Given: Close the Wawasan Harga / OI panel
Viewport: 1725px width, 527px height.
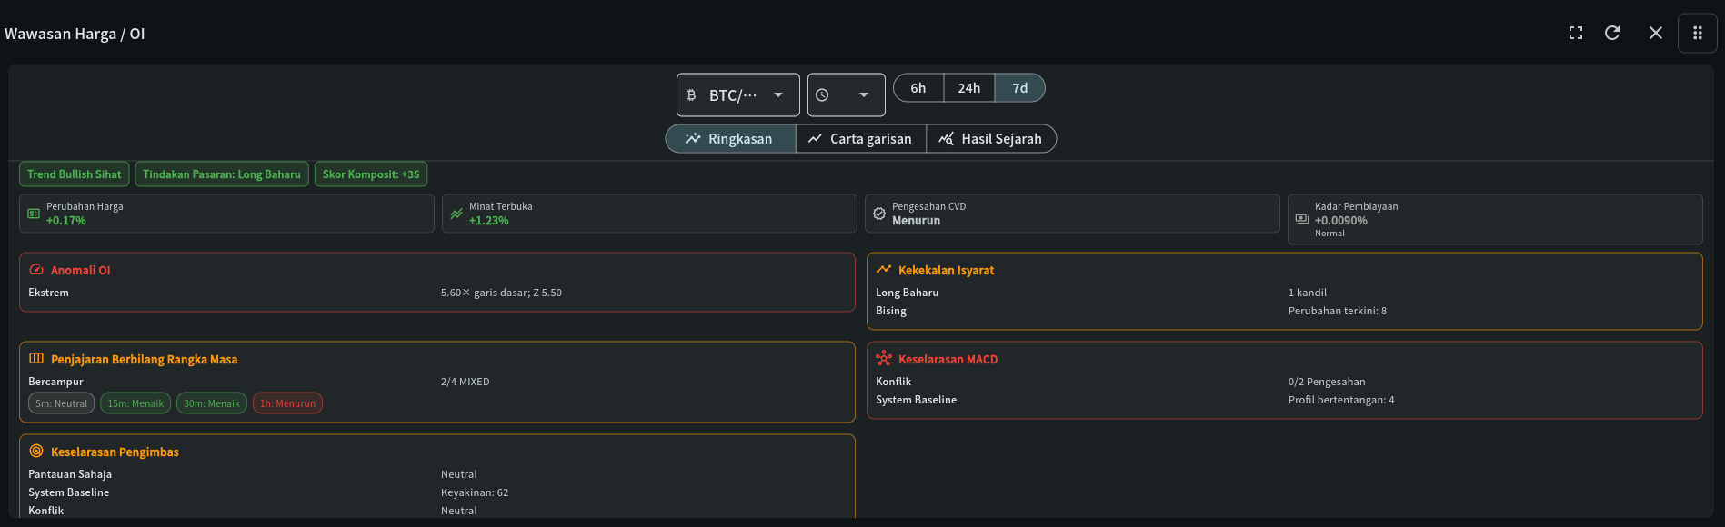Looking at the screenshot, I should (x=1656, y=33).
